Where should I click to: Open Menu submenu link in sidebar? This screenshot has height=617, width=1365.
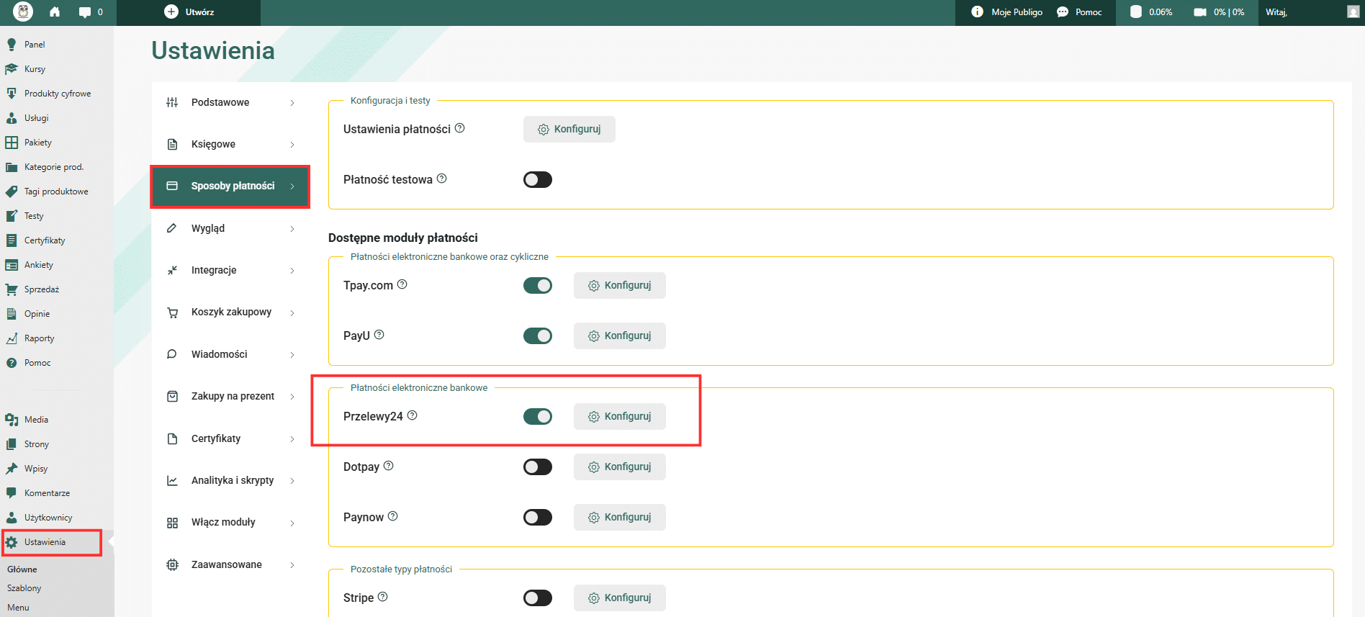19,608
